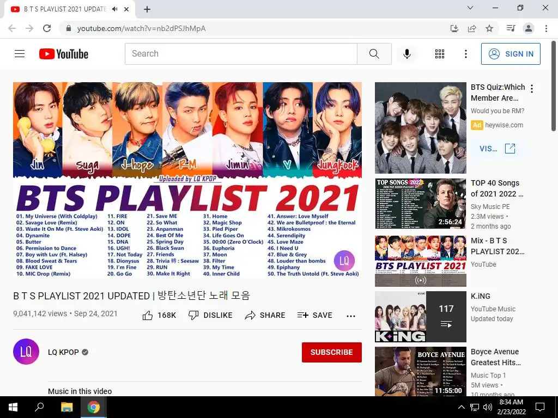The image size is (558, 418).
Task: Click the VIS... visit site ad button
Action: 498,149
